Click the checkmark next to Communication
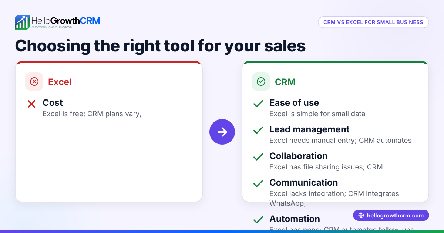444x233 pixels. click(x=258, y=184)
